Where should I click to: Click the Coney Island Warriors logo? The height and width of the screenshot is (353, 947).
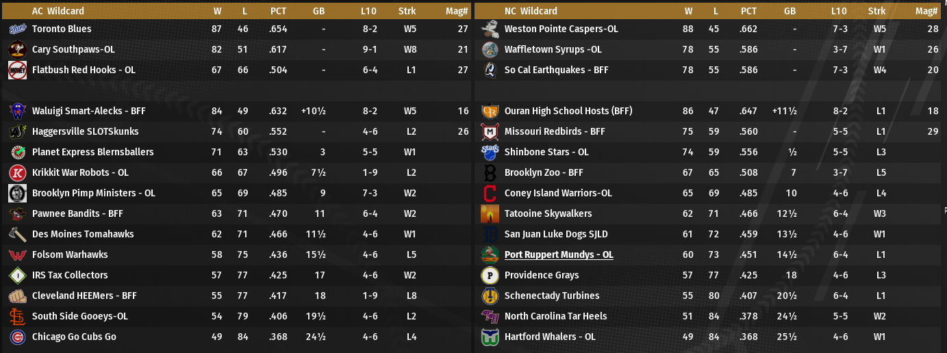pyautogui.click(x=490, y=193)
